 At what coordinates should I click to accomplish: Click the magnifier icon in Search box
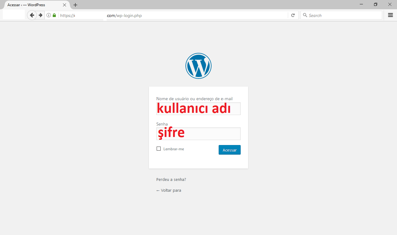point(305,15)
